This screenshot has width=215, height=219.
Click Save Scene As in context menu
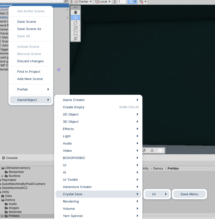[x=29, y=29]
